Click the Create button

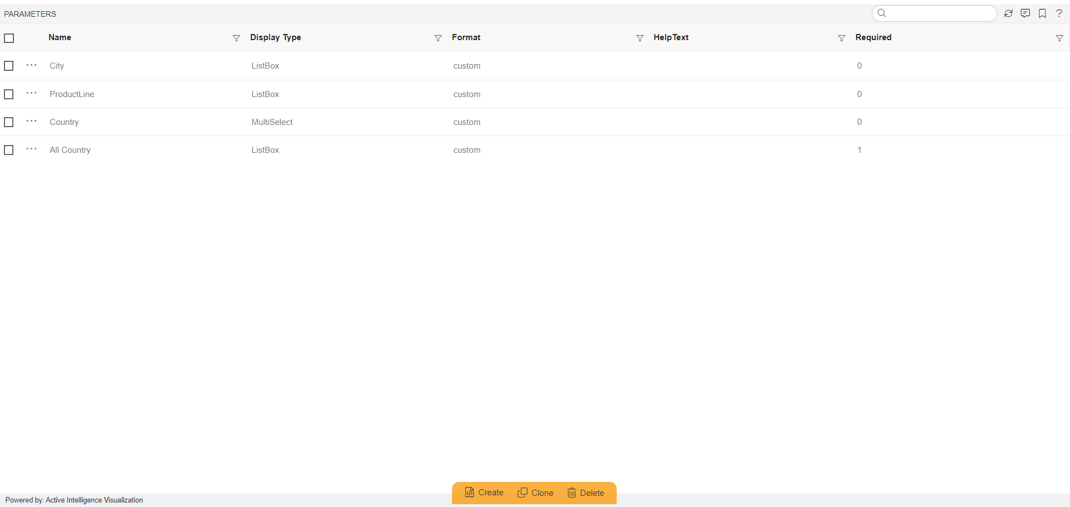point(484,492)
